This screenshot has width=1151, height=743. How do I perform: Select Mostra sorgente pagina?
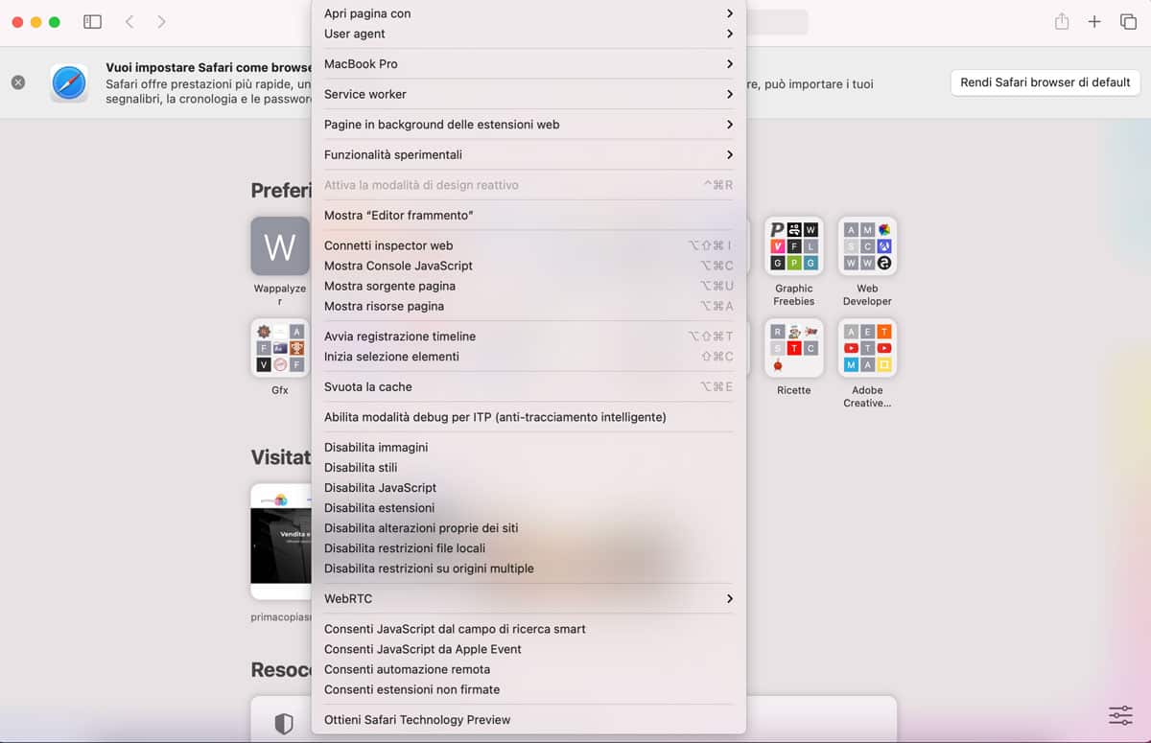coord(529,286)
